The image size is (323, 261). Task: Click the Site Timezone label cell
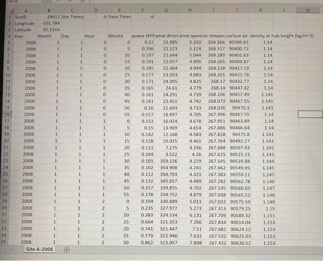(x=72, y=17)
